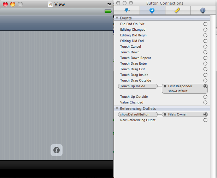This screenshot has width=217, height=178.
Task: Click the Touch Drag Enter connection circle
Action: pyautogui.click(x=205, y=64)
